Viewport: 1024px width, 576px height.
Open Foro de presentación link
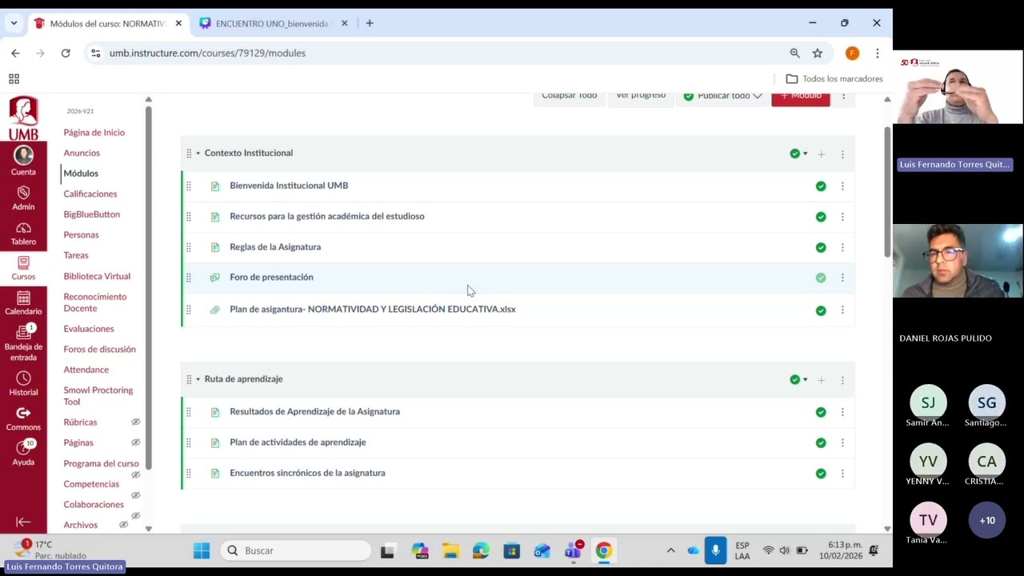[271, 277]
